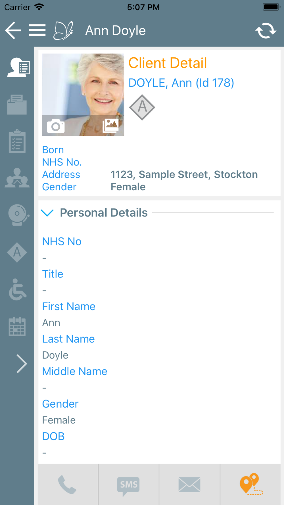The height and width of the screenshot is (505, 284).
Task: Open the alarm bell sidebar icon
Action: [x=18, y=215]
